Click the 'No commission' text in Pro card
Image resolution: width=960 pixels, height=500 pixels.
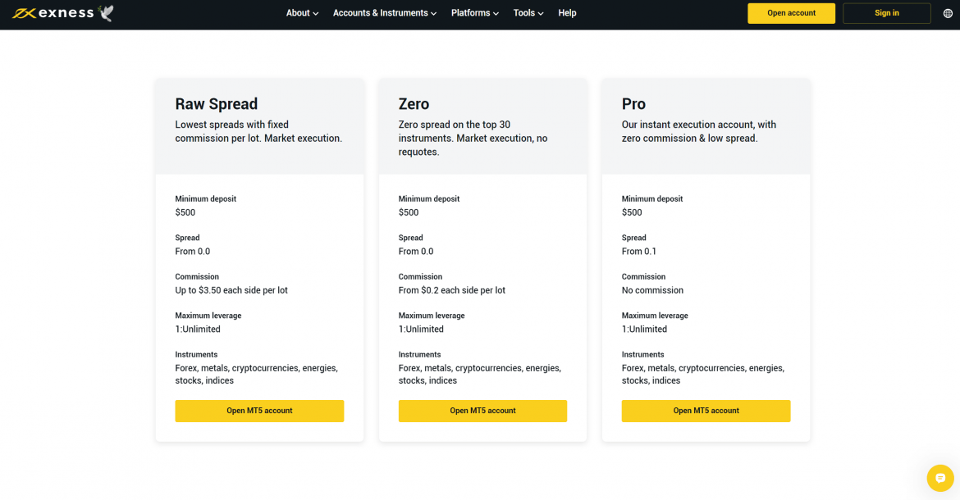652,290
